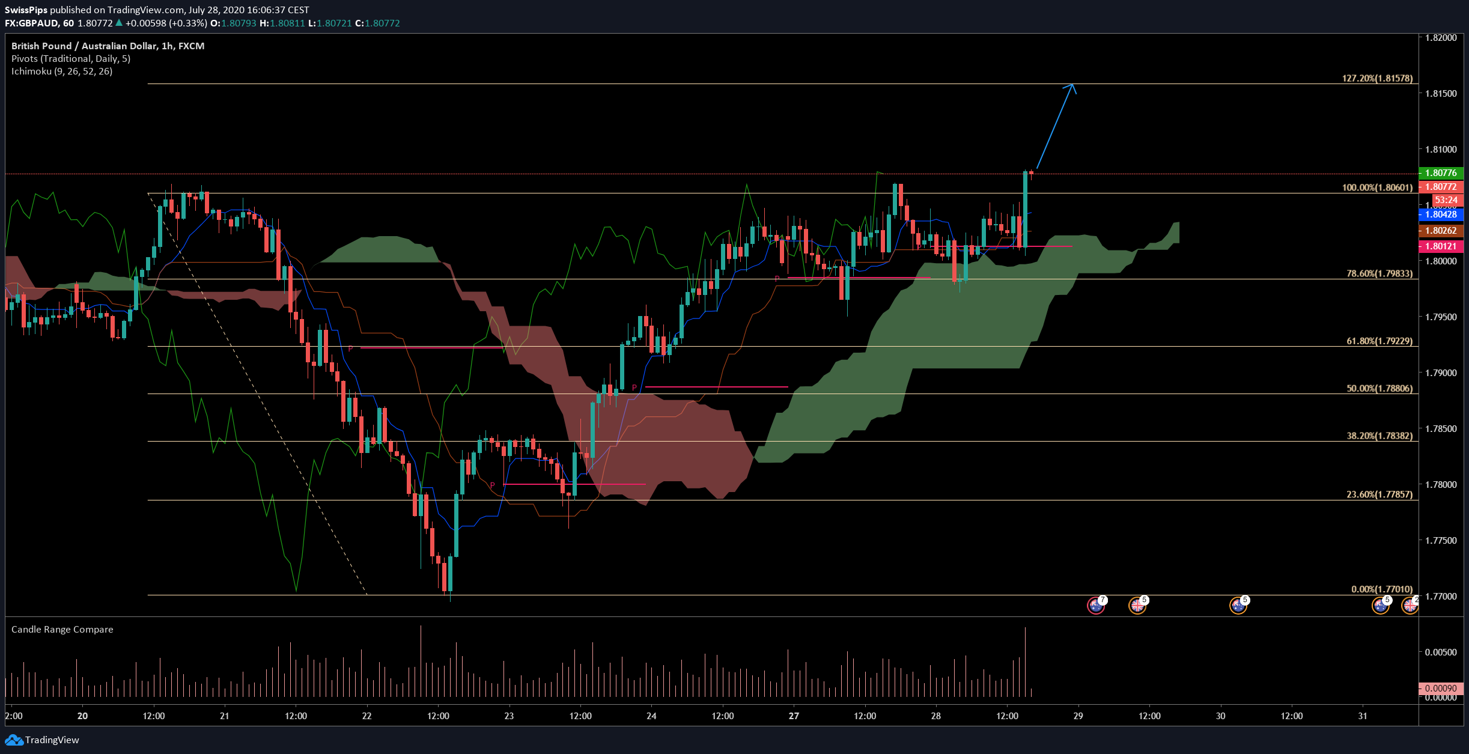Select the Candle Range Compare pane label

tap(62, 629)
